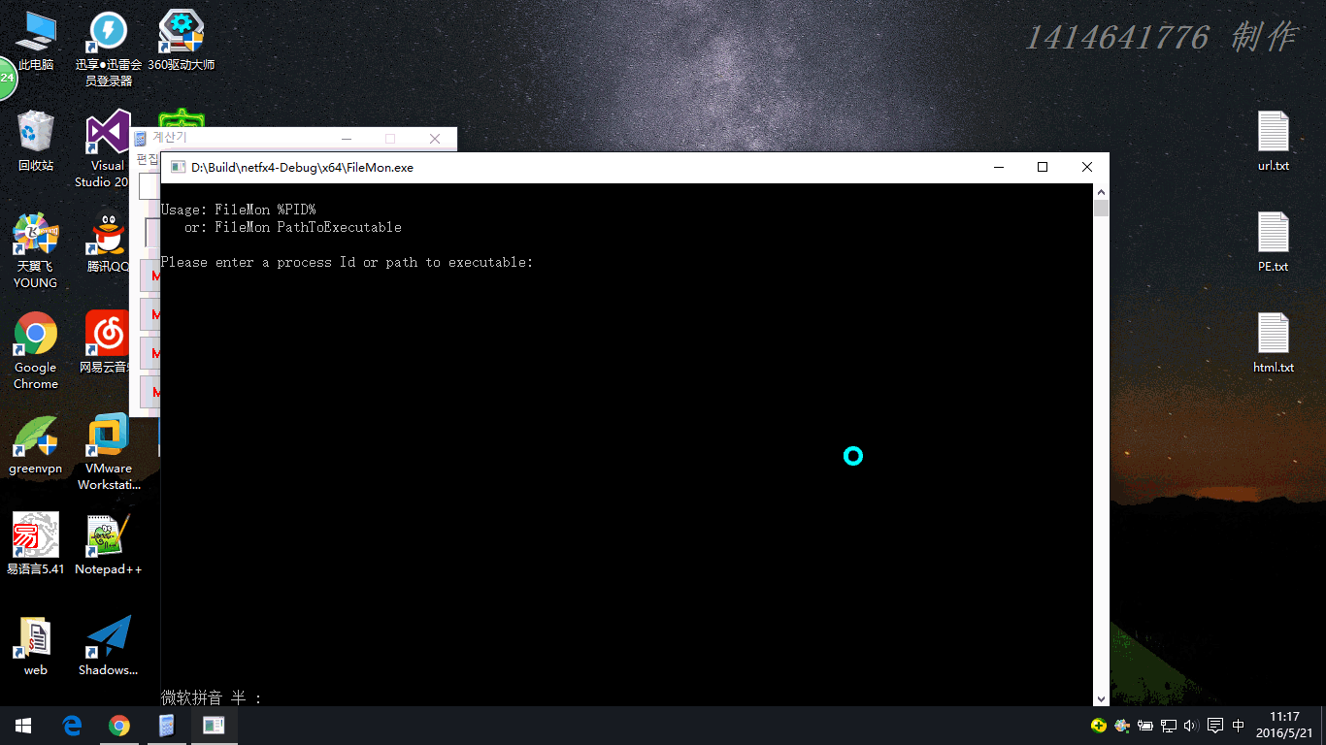Select the Visual Studio desktop shortcut
1326x745 pixels.
[107, 149]
